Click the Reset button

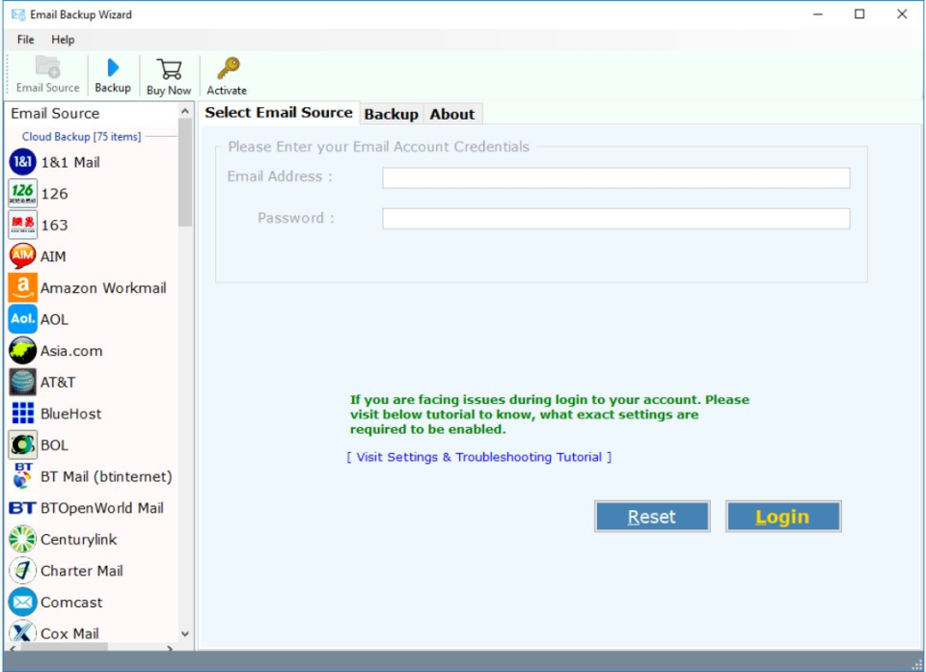[652, 517]
